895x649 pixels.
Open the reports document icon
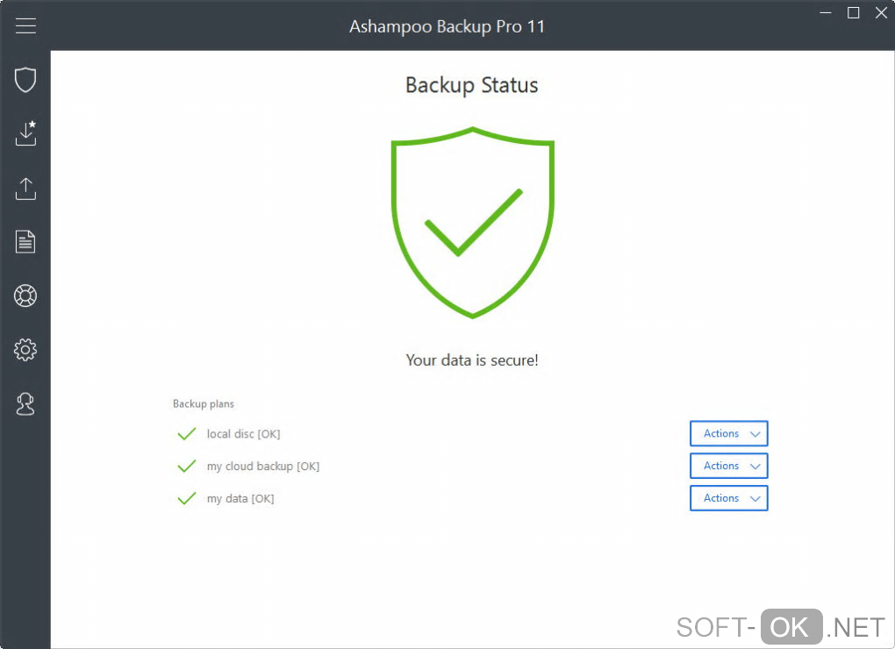(25, 242)
